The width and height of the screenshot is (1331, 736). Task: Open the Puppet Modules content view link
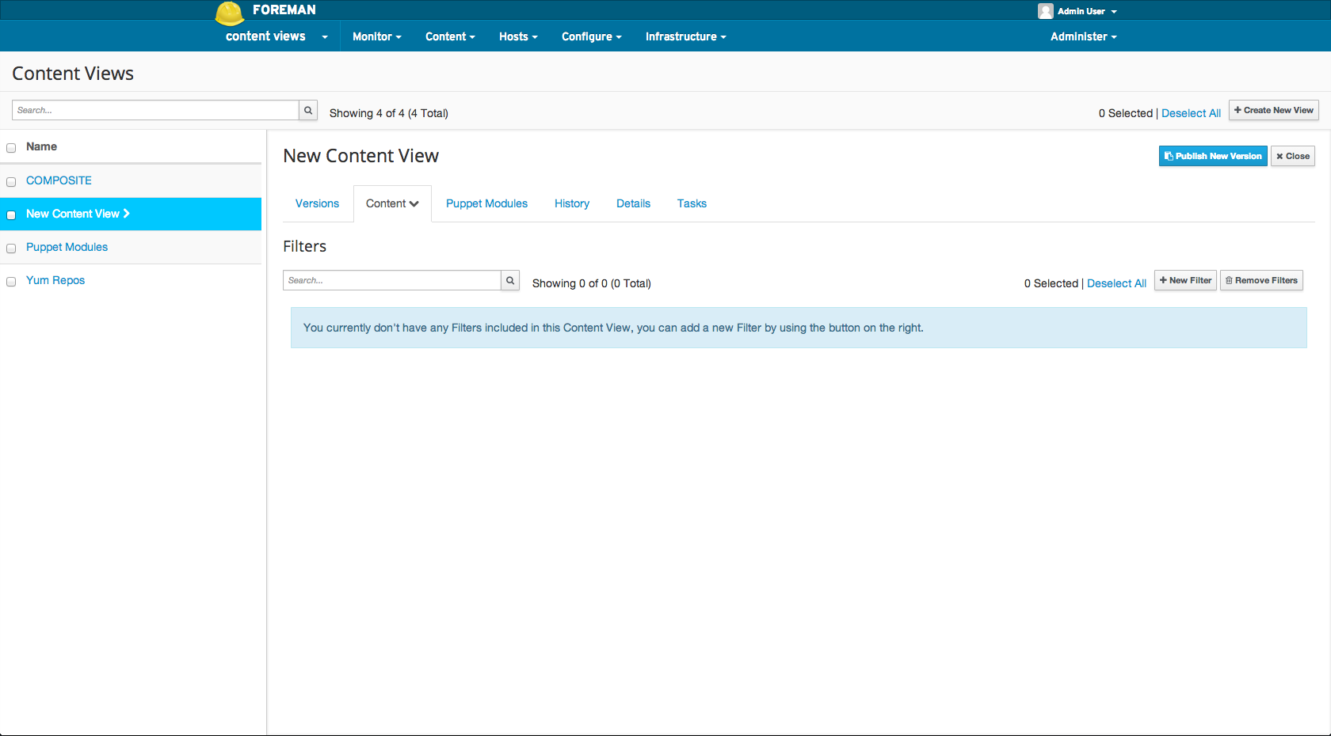tap(67, 247)
